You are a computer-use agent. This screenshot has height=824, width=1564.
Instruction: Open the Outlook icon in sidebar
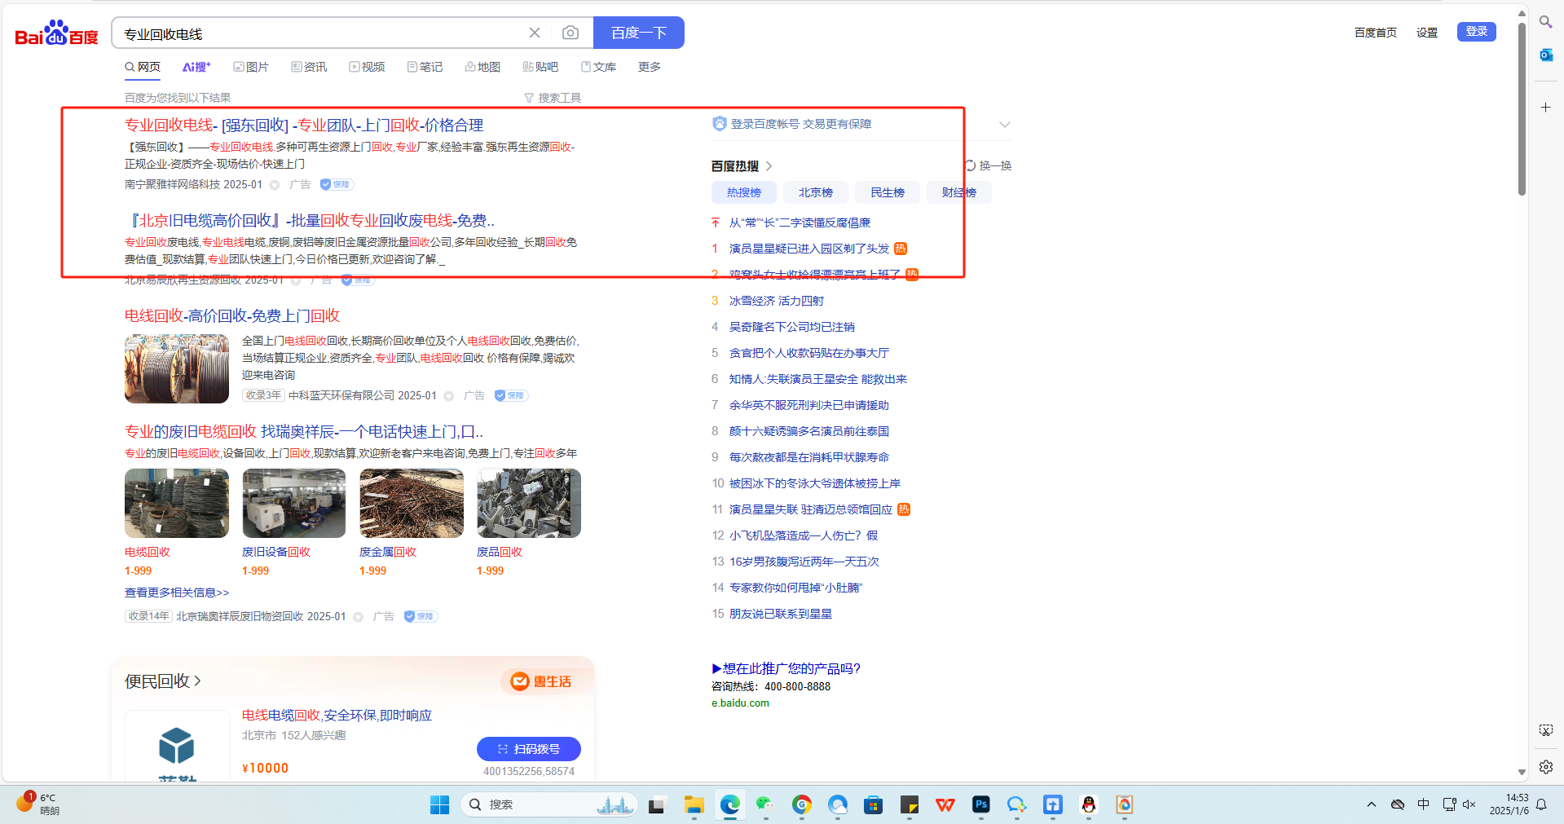1545,55
